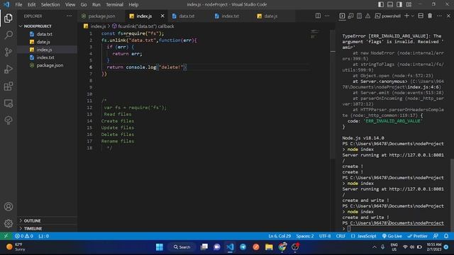
Task: Open Windows Start menu
Action: click(159, 247)
